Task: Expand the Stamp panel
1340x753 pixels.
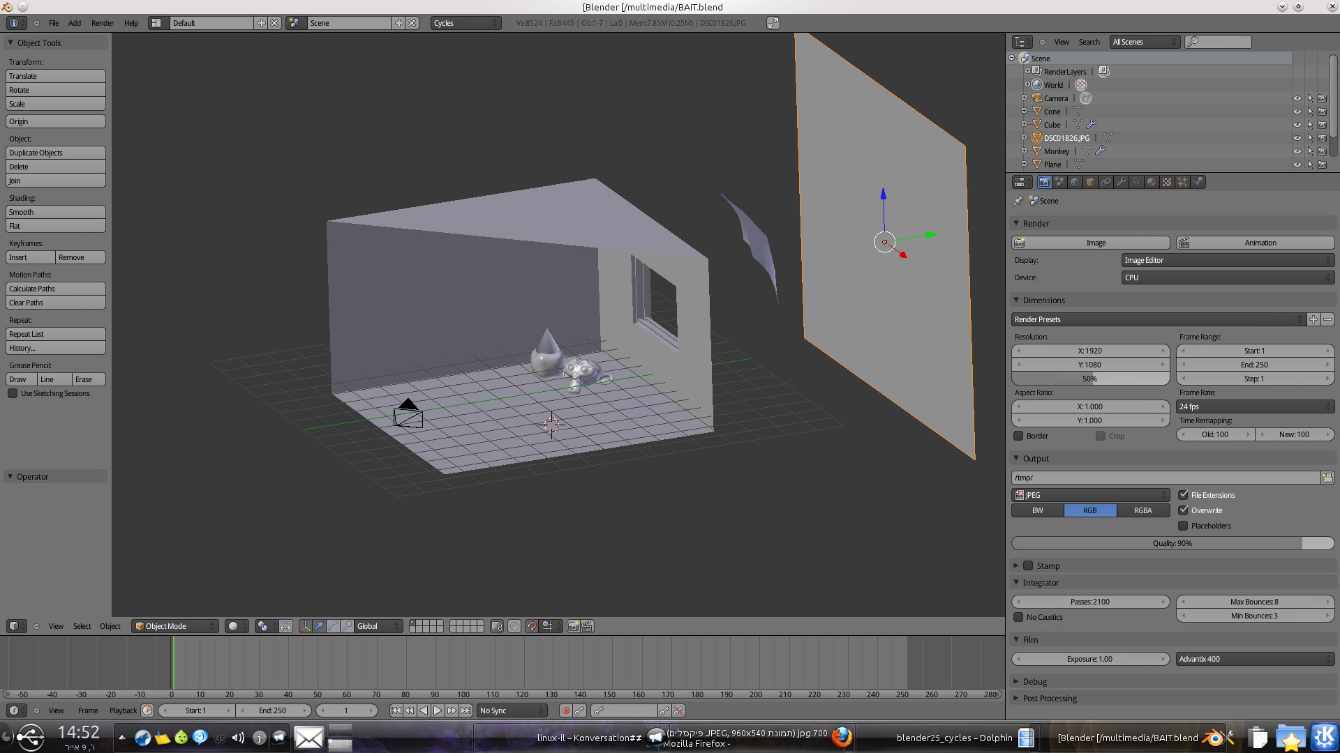Action: point(1016,565)
